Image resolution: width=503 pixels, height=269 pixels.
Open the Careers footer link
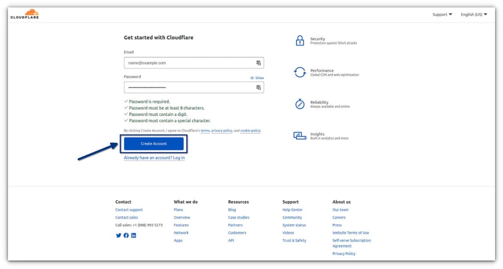tap(339, 217)
